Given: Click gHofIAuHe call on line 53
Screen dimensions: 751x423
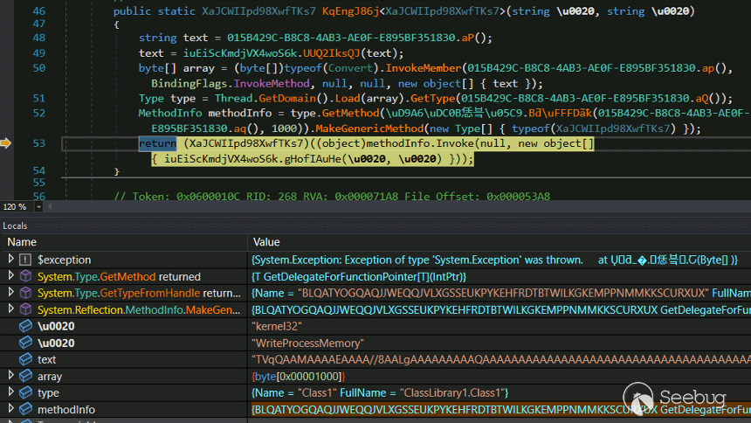Looking at the screenshot, I should [x=313, y=159].
